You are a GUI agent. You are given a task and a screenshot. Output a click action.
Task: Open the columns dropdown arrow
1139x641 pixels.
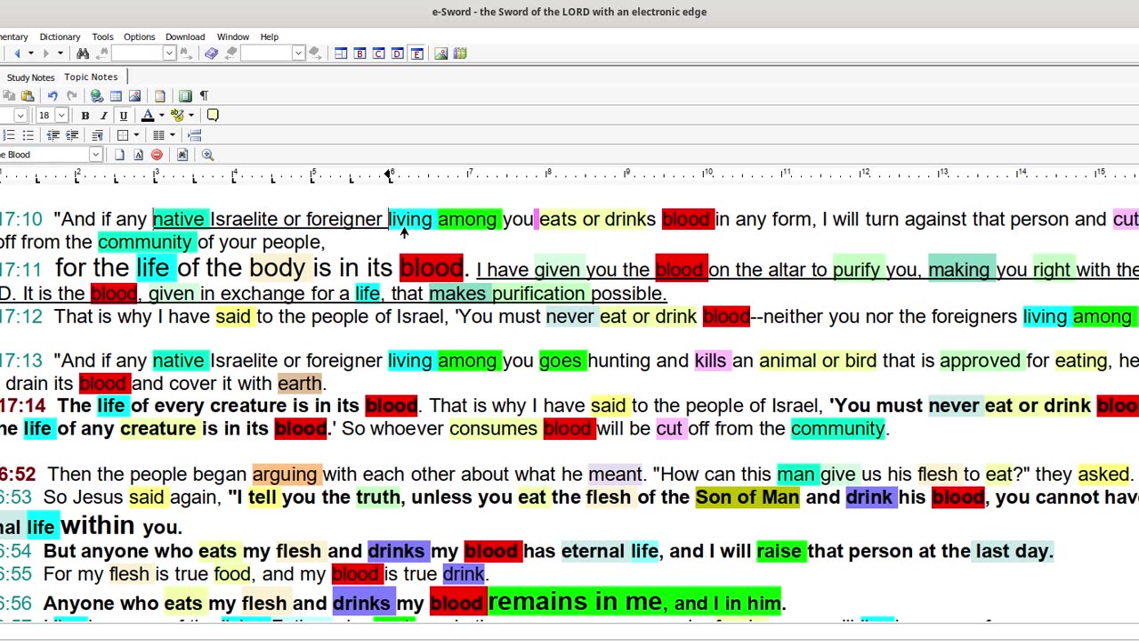[x=172, y=135]
